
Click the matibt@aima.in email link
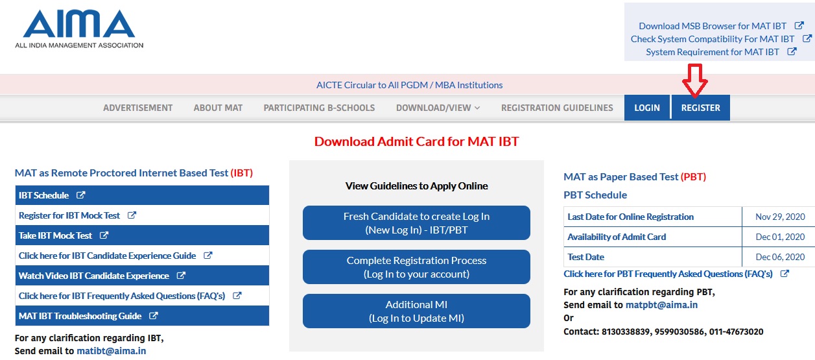click(x=111, y=351)
